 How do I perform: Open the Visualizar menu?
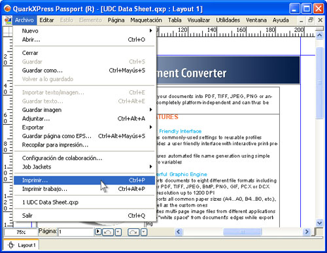coord(199,20)
